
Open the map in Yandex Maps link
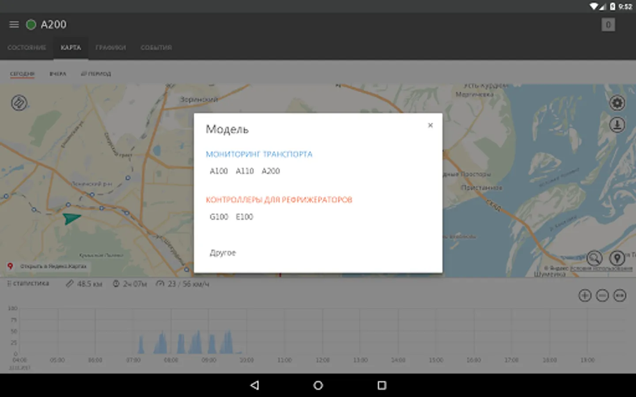point(53,266)
